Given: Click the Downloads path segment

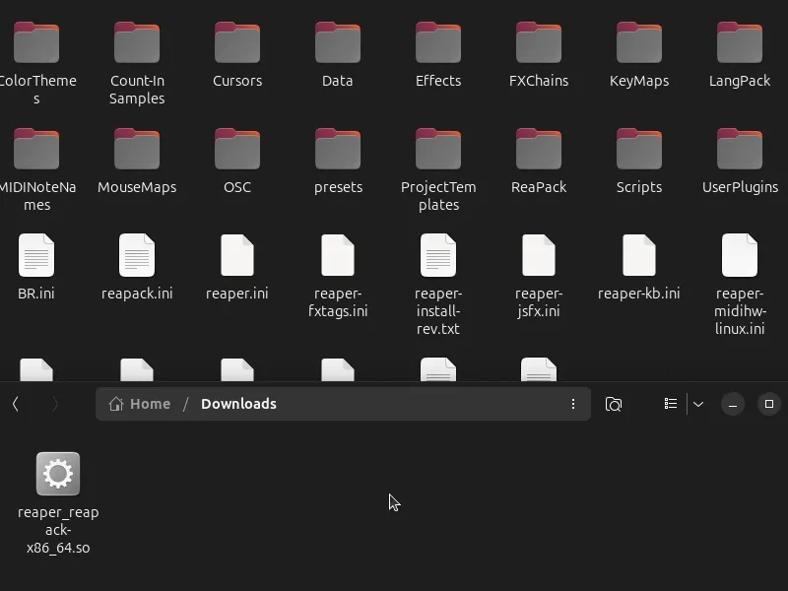Looking at the screenshot, I should click(238, 404).
